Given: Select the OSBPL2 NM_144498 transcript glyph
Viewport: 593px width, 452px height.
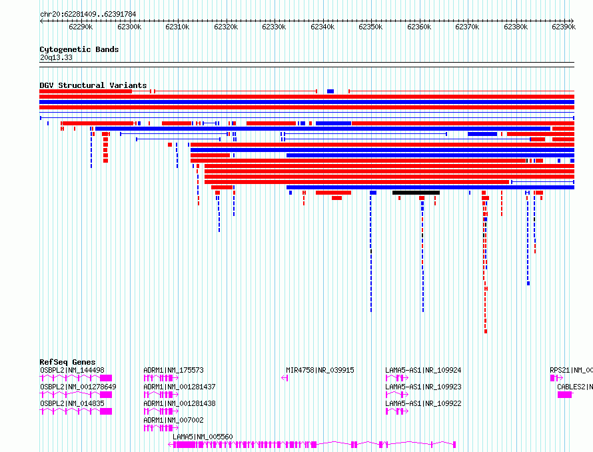Looking at the screenshot, I should click(x=76, y=378).
